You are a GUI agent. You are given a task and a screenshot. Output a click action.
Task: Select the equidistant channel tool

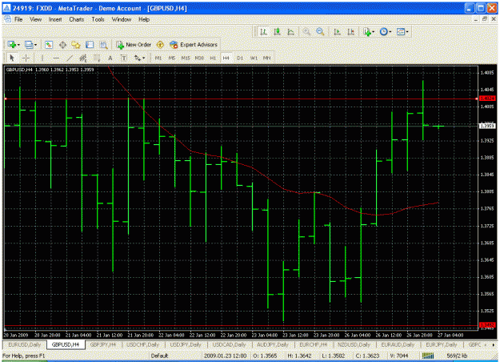pos(83,58)
